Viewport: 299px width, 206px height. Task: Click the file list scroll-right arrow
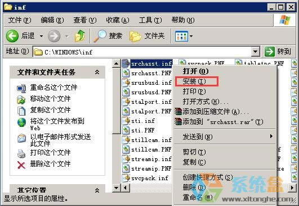292,188
